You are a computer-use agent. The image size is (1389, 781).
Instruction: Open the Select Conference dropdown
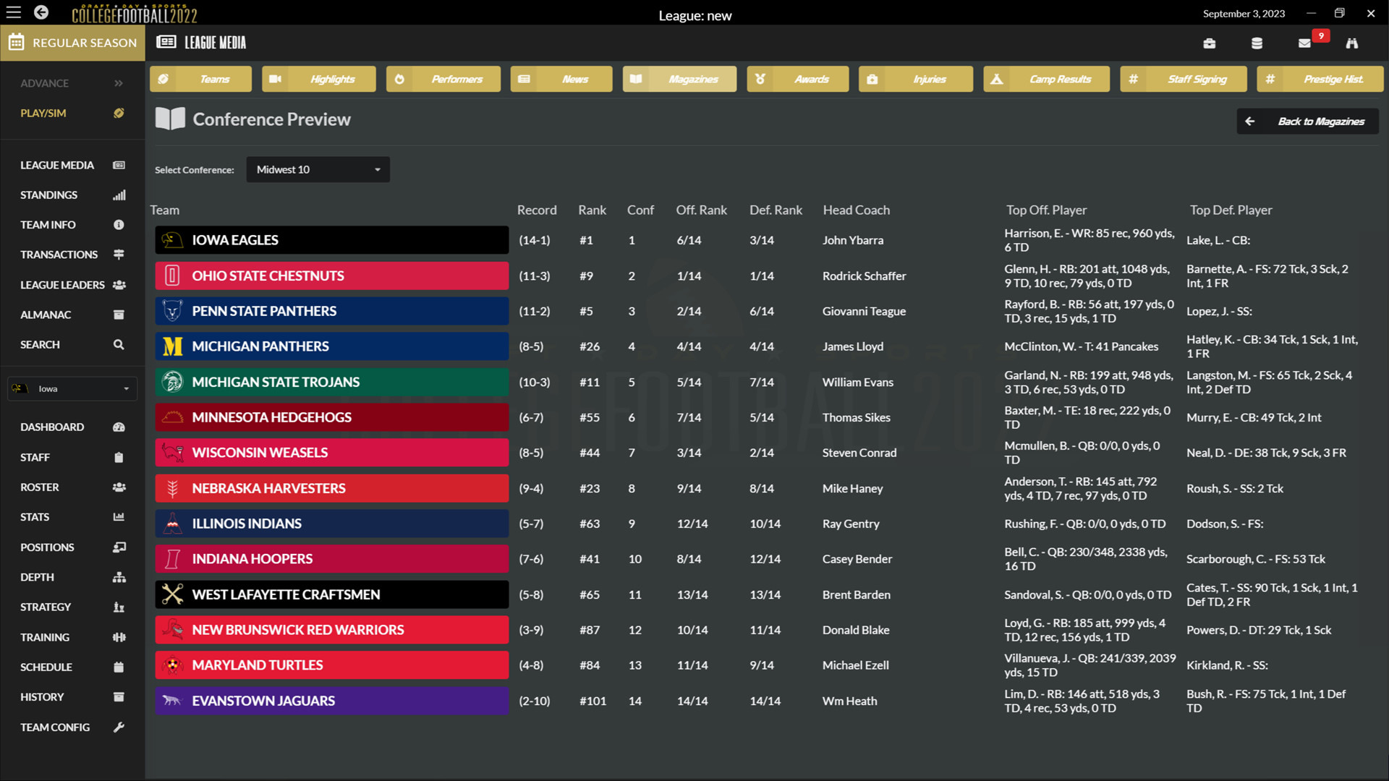point(318,169)
